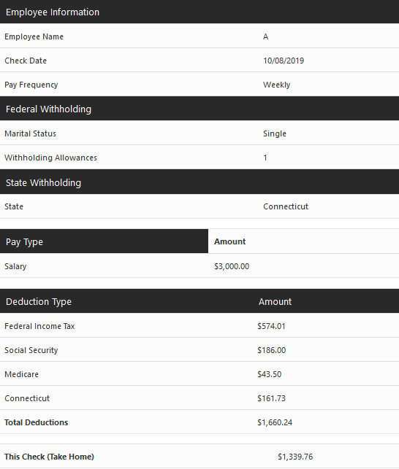Click the $3,000.00 salary amount
This screenshot has height=469, width=399.
pos(232,266)
